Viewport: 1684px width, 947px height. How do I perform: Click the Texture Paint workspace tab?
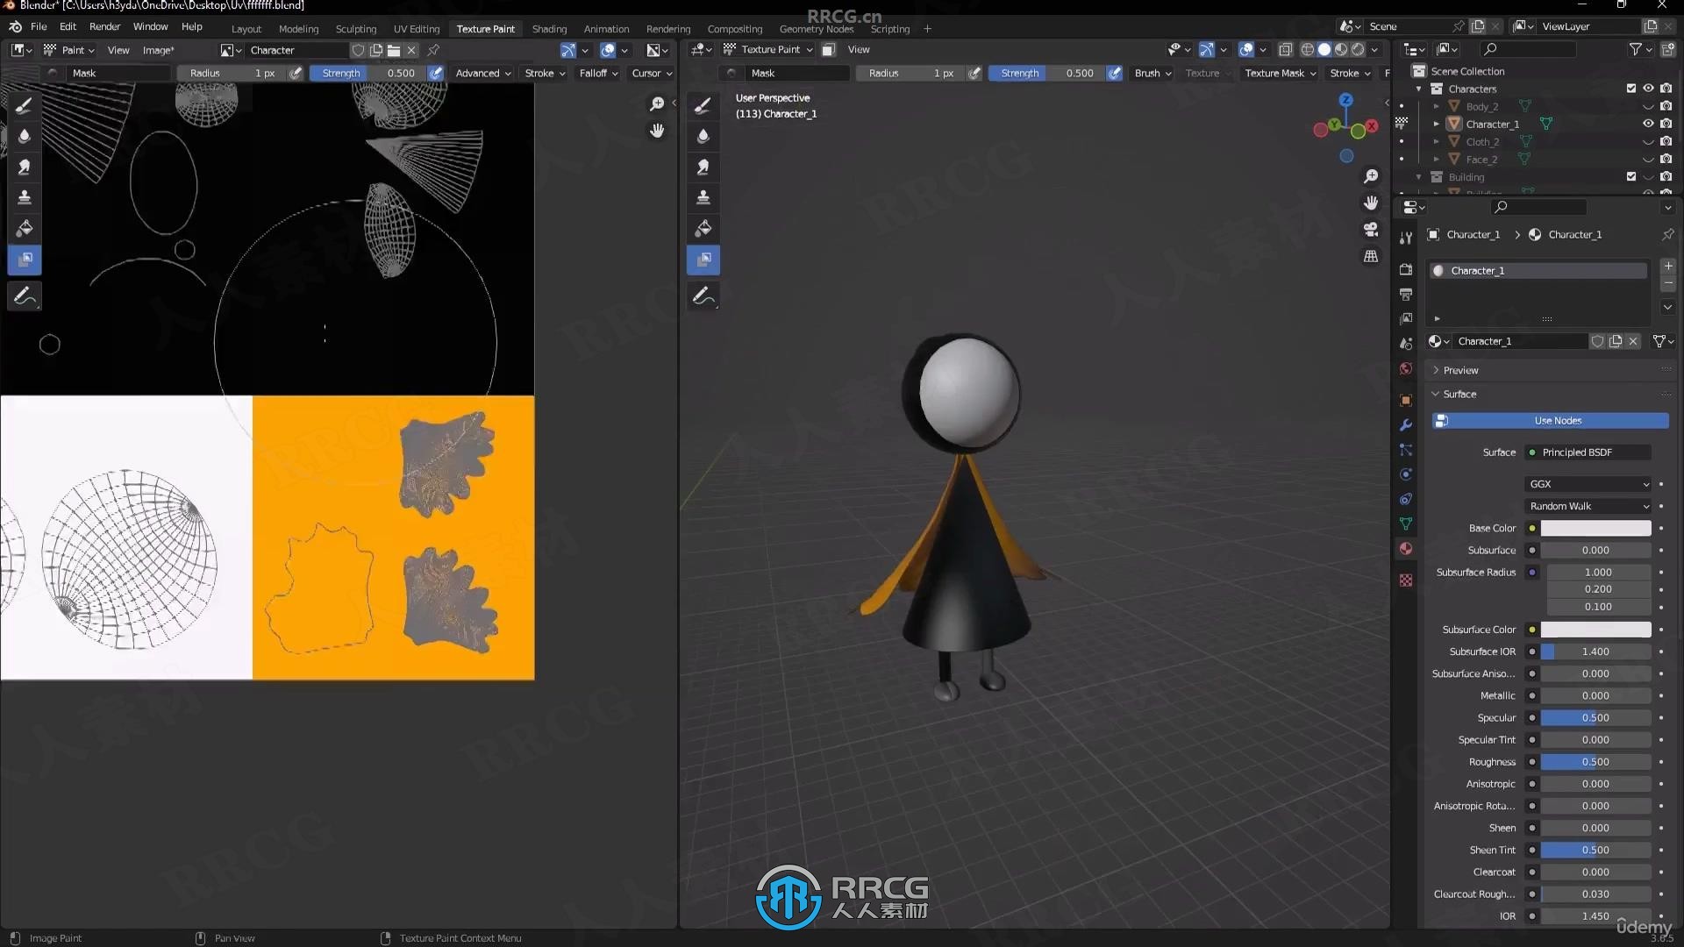click(x=483, y=26)
